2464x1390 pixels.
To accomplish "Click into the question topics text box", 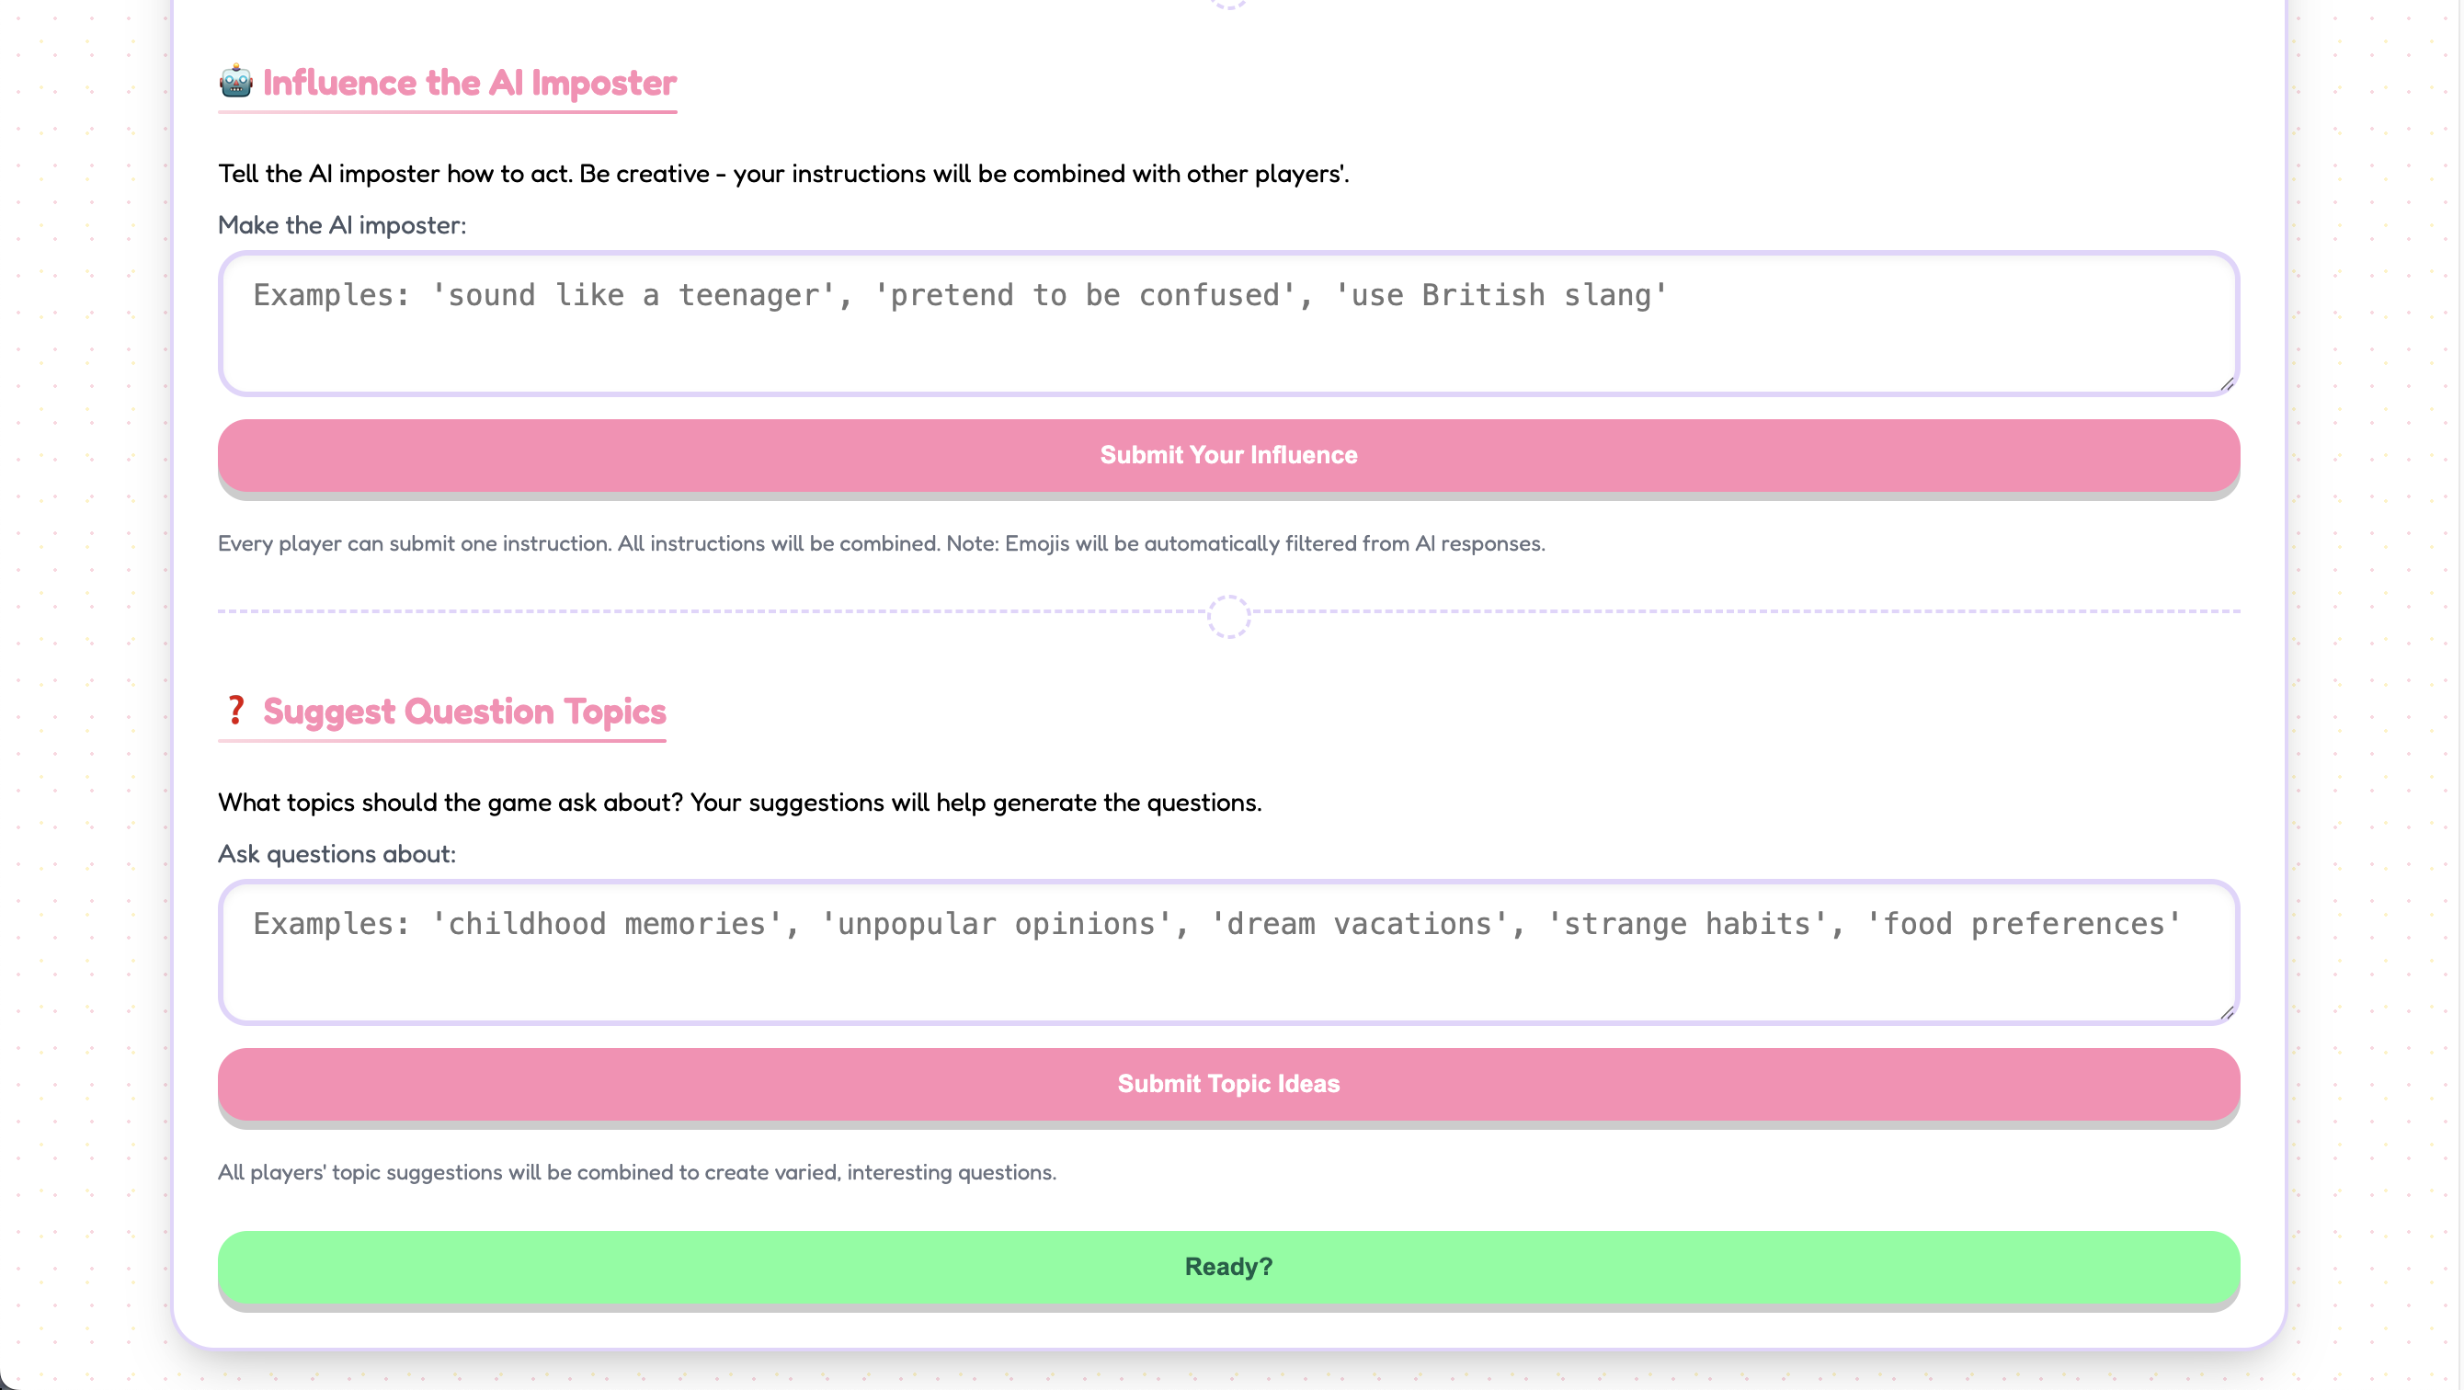I will click(x=1228, y=951).
